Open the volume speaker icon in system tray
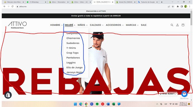Screen dimensions: 193x107 coord(173,104)
